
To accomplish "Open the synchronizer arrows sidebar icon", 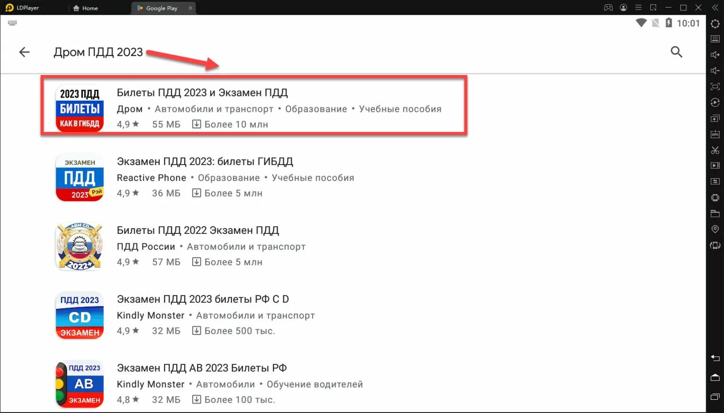I will (x=715, y=182).
